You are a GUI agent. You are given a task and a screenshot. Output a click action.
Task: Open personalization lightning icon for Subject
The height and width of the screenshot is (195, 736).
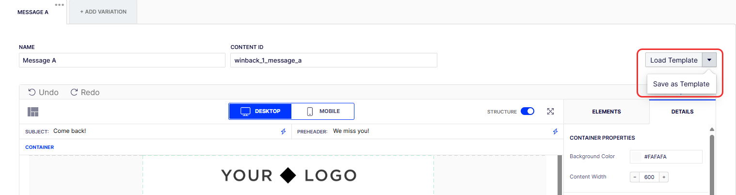click(x=284, y=131)
